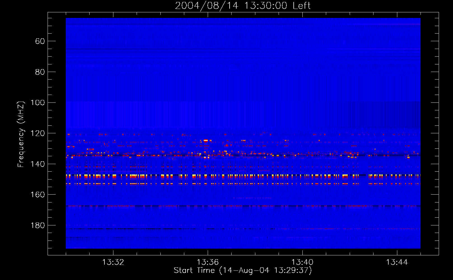Click the 160 frequency tick label

pyautogui.click(x=38, y=195)
